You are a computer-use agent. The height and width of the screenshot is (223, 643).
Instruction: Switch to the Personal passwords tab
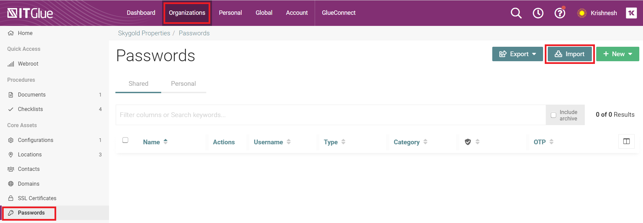pos(183,83)
